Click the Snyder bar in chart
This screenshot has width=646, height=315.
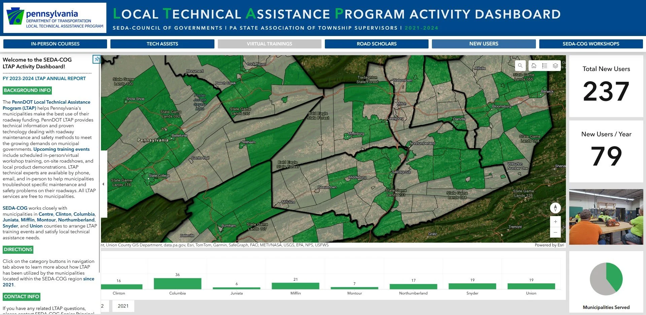(x=472, y=286)
